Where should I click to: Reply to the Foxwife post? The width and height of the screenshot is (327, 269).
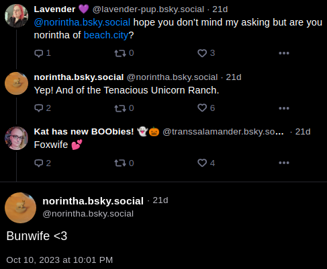pyautogui.click(x=39, y=163)
